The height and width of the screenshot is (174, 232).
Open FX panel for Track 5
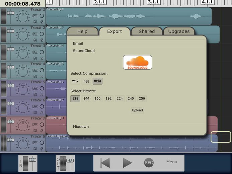pos(35,88)
